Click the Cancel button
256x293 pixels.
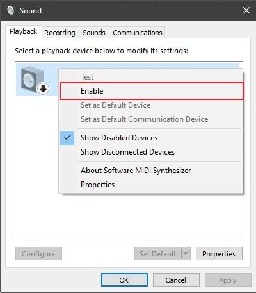176,280
